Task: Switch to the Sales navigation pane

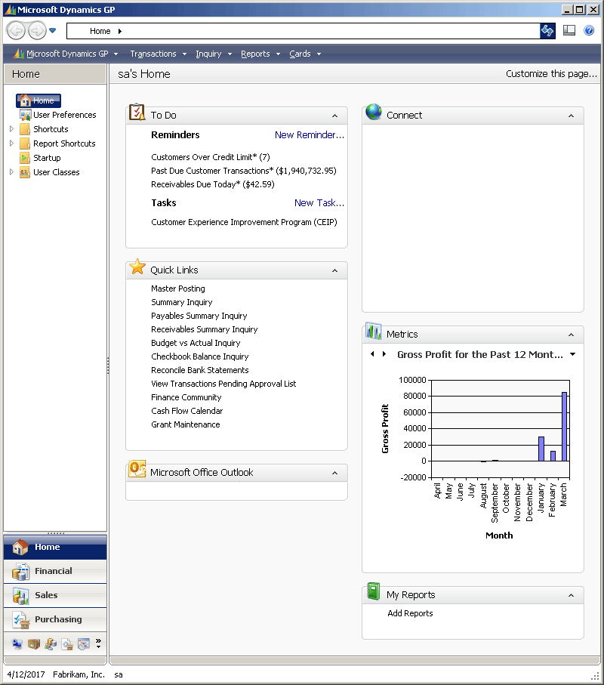Action: coord(55,595)
